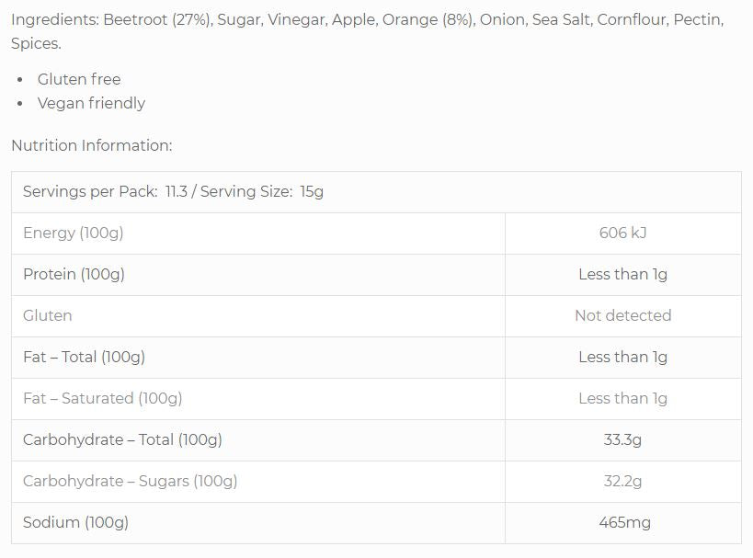Screen dimensions: 753x558
Task: Click the "Energy (100g)" label cell
Action: (x=74, y=233)
